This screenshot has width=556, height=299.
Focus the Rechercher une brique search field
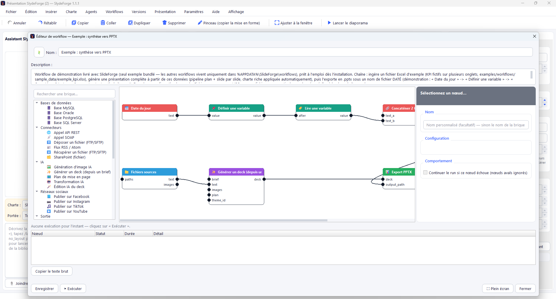(74, 94)
